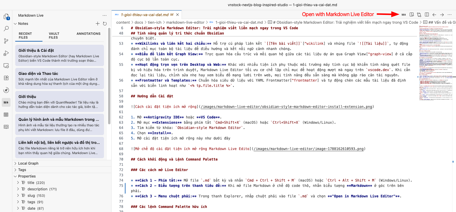Click heading '## Cách khởi động và Lệnh Command Palette'
456x212 pixels.
(174, 159)
